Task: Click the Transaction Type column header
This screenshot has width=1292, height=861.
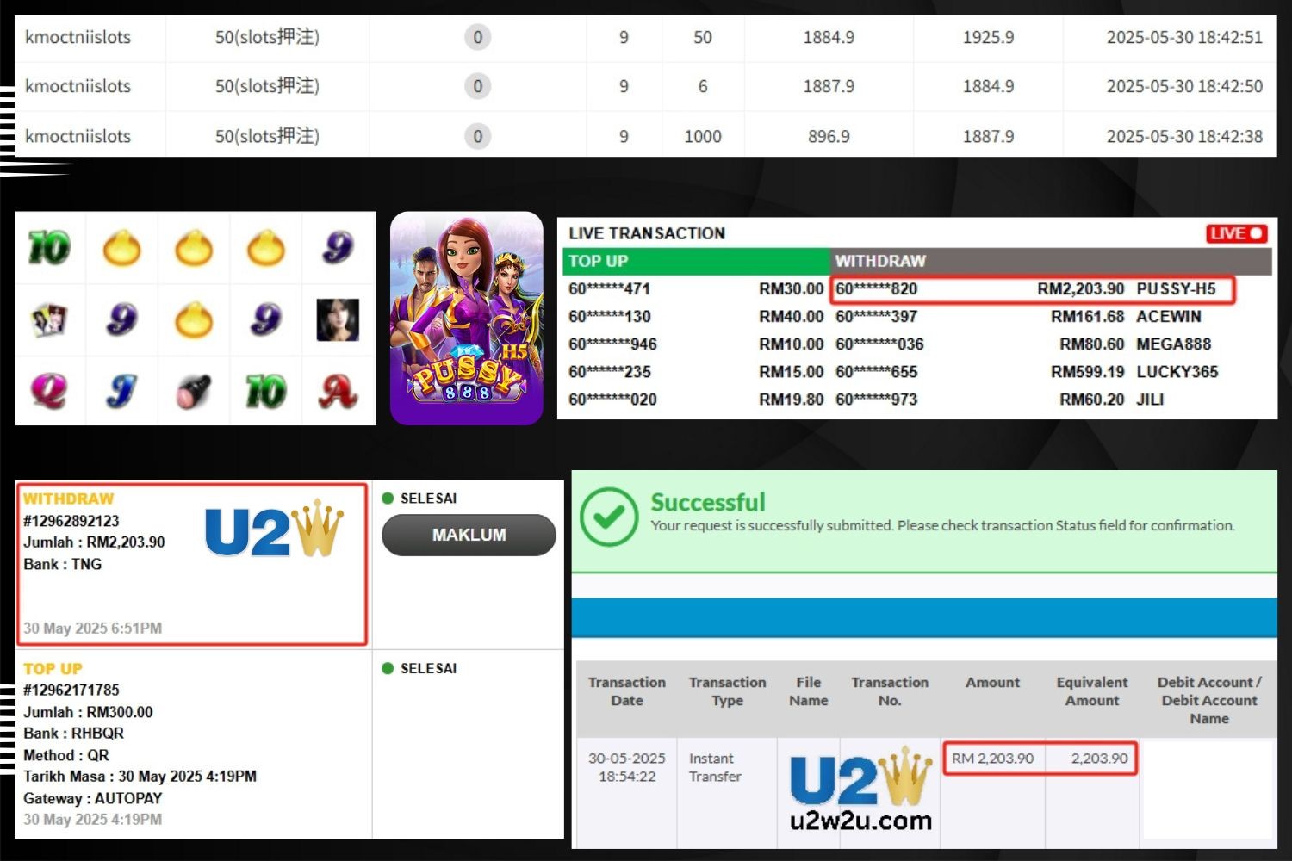Action: click(727, 691)
